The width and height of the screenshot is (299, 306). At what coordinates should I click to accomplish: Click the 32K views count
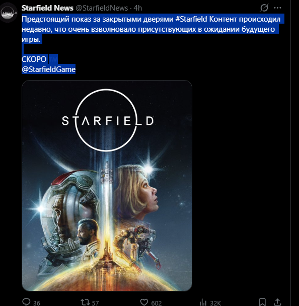(x=215, y=303)
